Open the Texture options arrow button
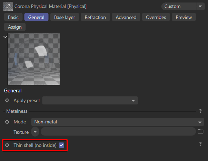The height and width of the screenshot is (161, 208). (x=35, y=132)
